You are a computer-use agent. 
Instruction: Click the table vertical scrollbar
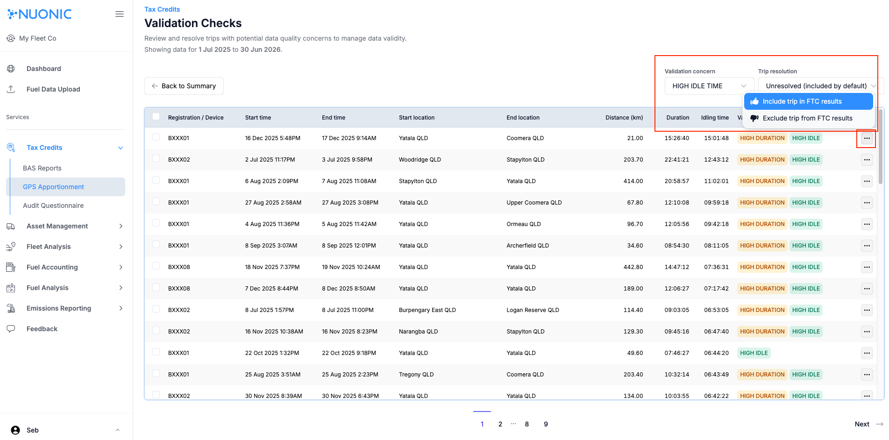tap(881, 147)
